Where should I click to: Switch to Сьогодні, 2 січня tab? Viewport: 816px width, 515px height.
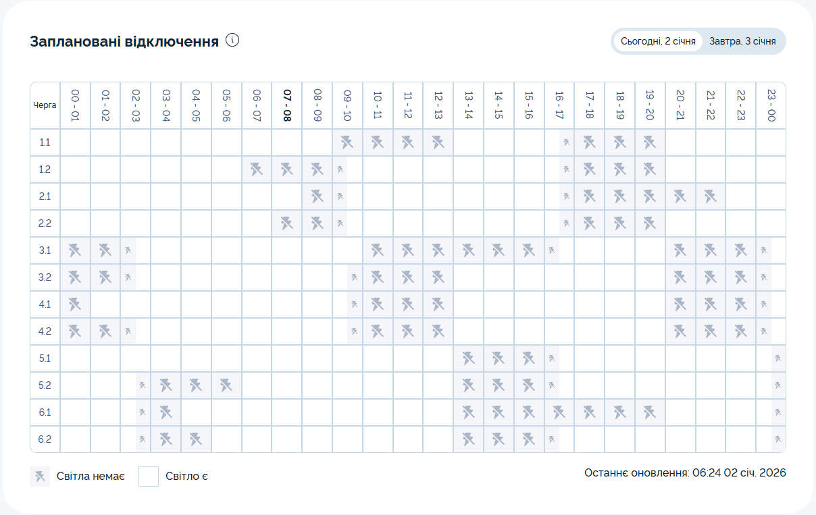pyautogui.click(x=658, y=41)
